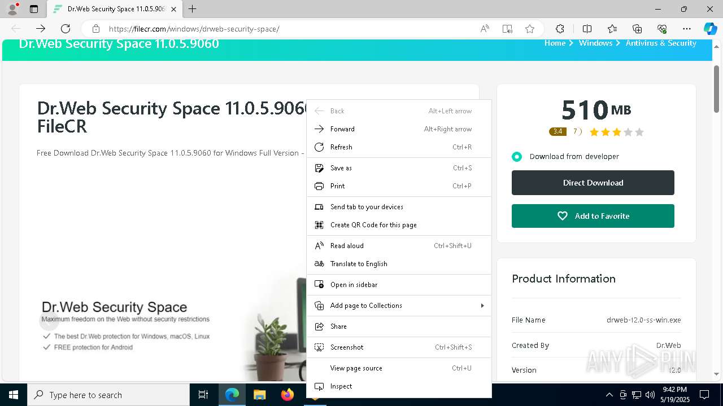Toggle split screen icon
Image resolution: width=723 pixels, height=406 pixels.
coord(587,29)
